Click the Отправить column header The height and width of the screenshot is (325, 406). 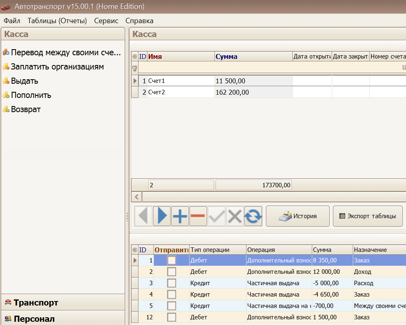[171, 250]
